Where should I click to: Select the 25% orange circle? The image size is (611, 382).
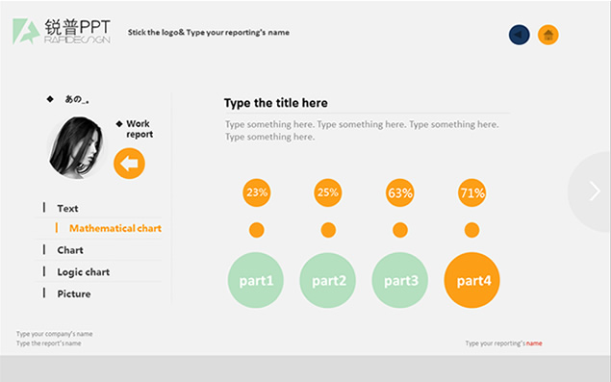328,192
